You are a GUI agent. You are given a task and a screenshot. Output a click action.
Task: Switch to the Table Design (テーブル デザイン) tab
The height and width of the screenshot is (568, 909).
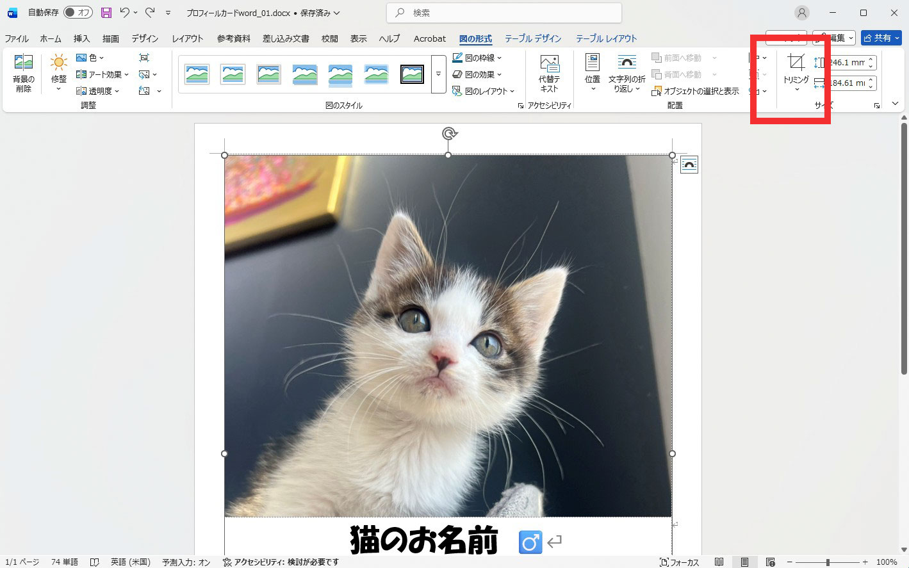(532, 38)
